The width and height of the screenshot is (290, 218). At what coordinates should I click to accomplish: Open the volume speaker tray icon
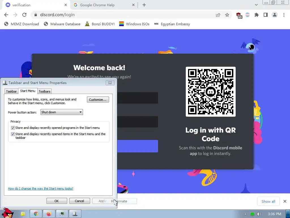click(259, 214)
